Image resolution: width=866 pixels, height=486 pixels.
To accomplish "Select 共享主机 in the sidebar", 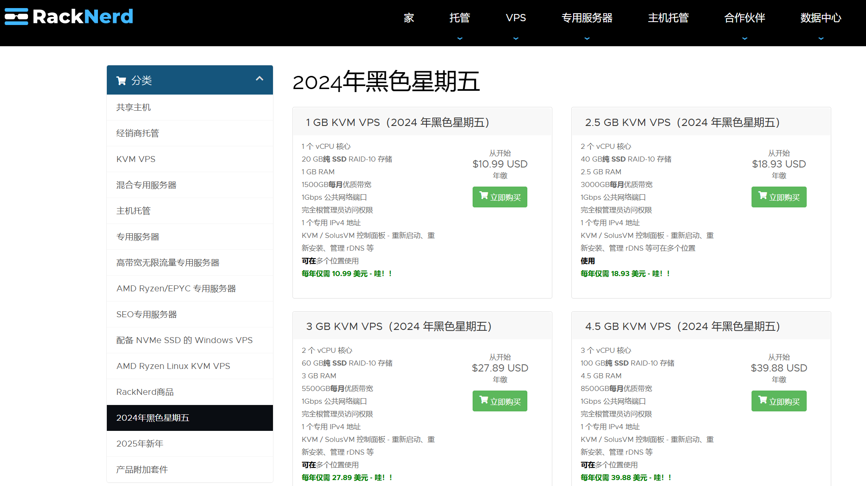I will (134, 107).
